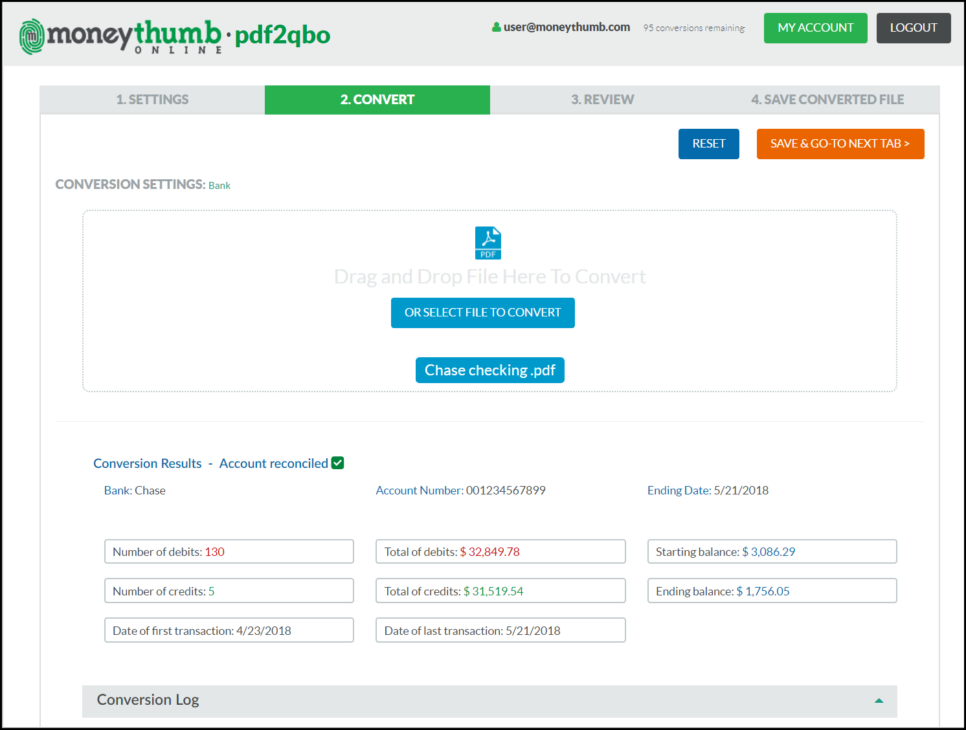The width and height of the screenshot is (966, 730).
Task: Click the PDF file icon in drop zone
Action: pyautogui.click(x=488, y=243)
